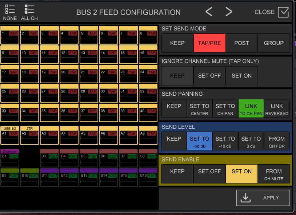This screenshot has width=296, height=215.
Task: Choose SET OFF under Ignore Channel Mute
Action: pyautogui.click(x=209, y=76)
